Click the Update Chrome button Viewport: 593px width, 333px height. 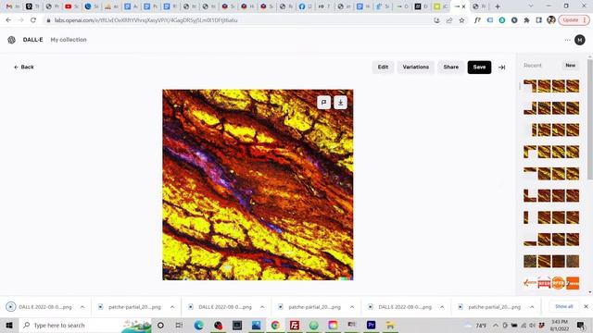click(x=574, y=20)
